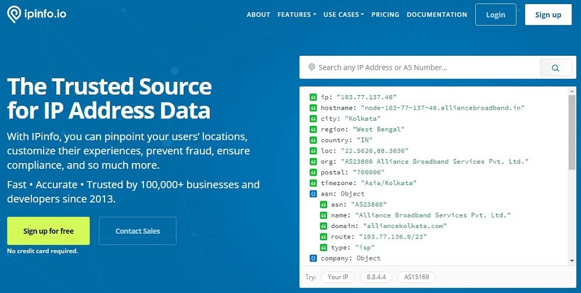Click the string icon beside postal
This screenshot has width=581, height=293.
[314, 172]
